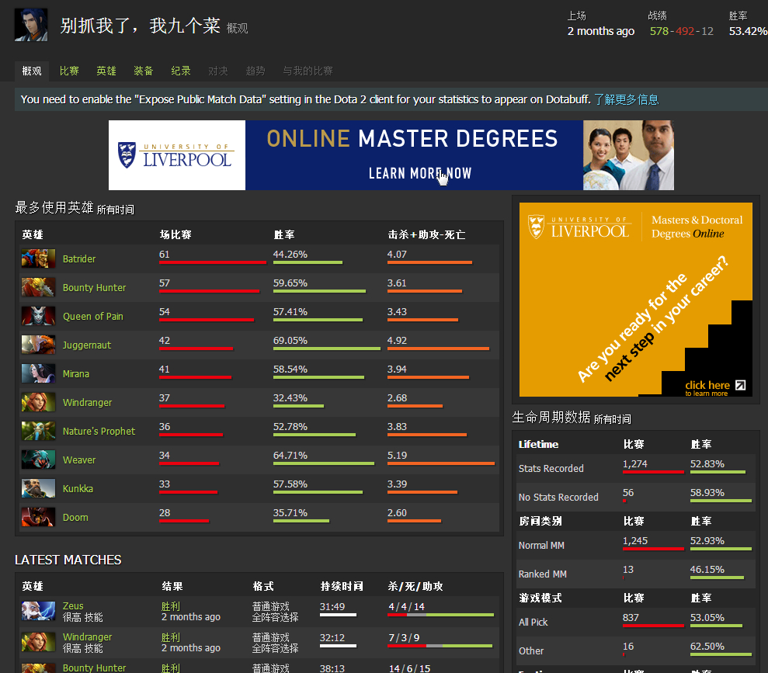
Task: Open the Queen of Pain hero link
Action: point(92,317)
